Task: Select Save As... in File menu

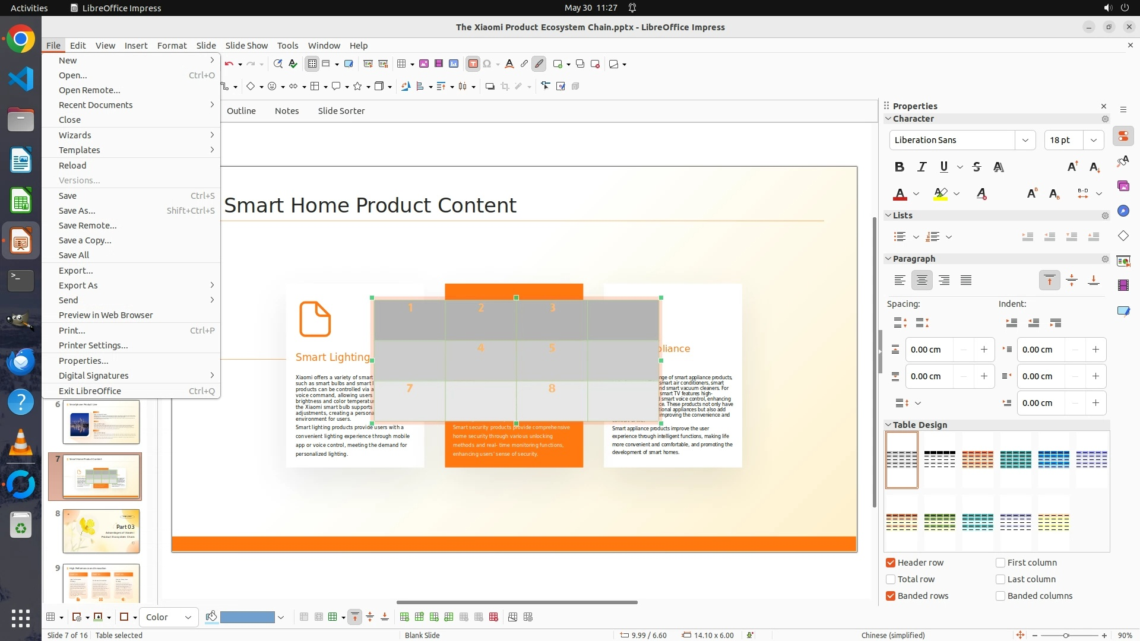Action: 77,211
